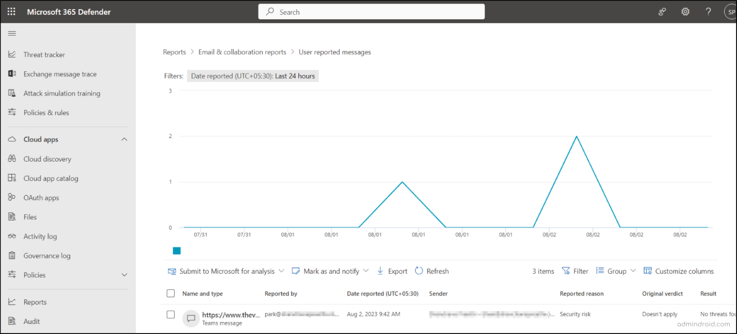Go to Email & collaboration reports breadcrumb

(242, 52)
